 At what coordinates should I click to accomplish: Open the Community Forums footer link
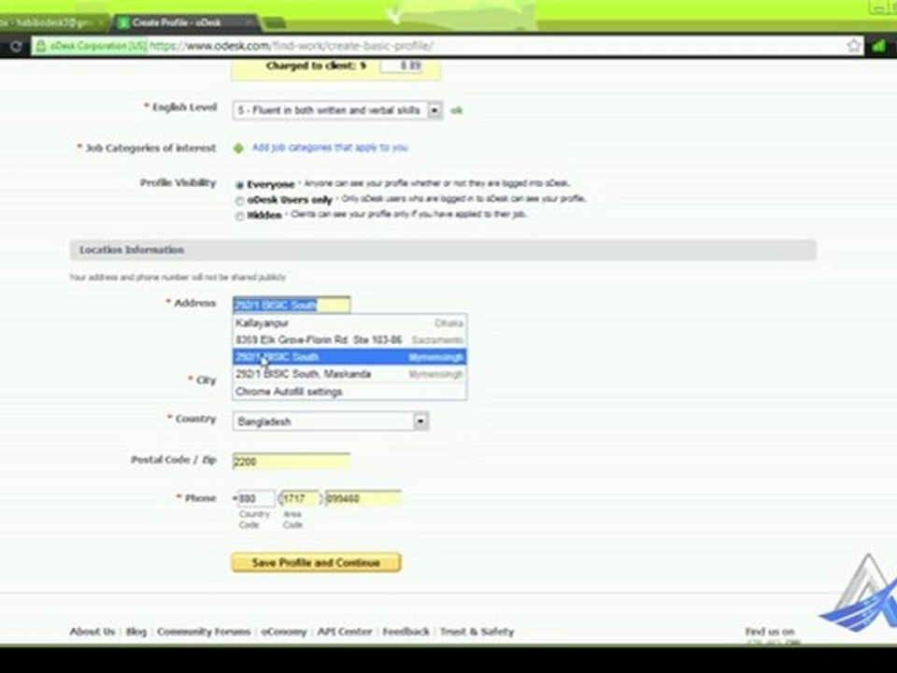coord(204,632)
